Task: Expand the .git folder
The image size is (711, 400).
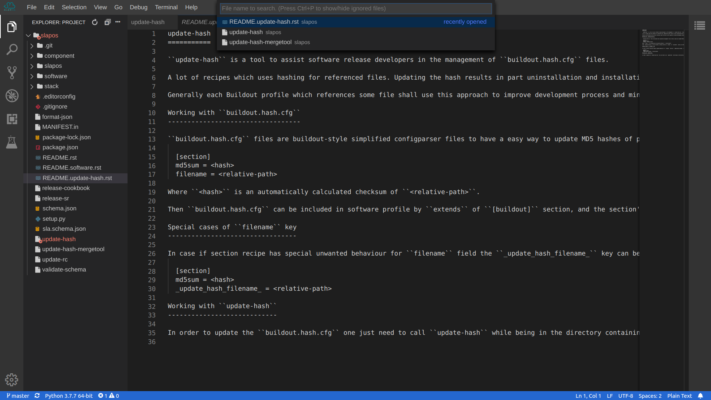Action: coord(32,46)
